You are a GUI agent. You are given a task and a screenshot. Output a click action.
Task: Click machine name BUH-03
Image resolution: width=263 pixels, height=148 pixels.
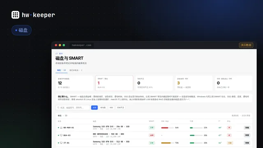(x=67, y=135)
